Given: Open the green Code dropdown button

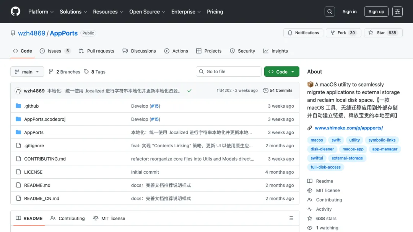Looking at the screenshot, I should coord(281,72).
